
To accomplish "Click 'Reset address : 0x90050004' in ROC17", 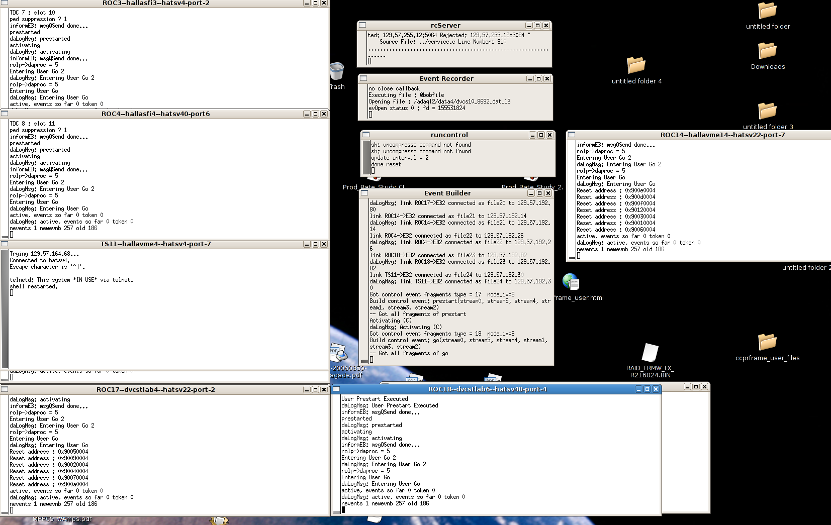I will tap(49, 452).
